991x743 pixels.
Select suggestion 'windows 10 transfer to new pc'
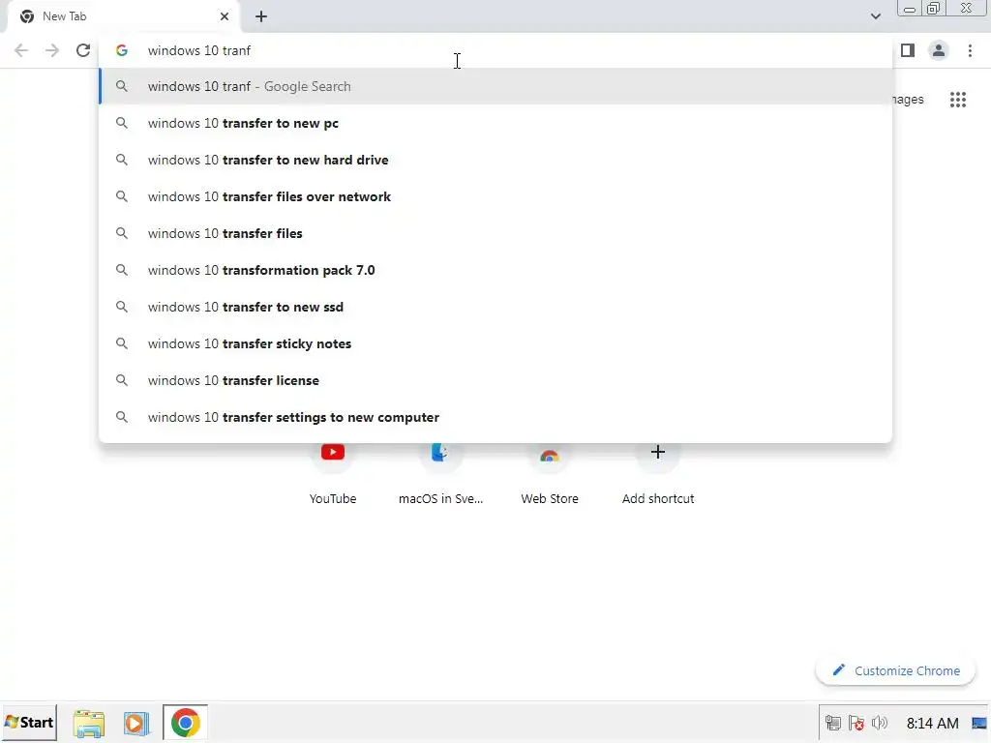click(495, 123)
